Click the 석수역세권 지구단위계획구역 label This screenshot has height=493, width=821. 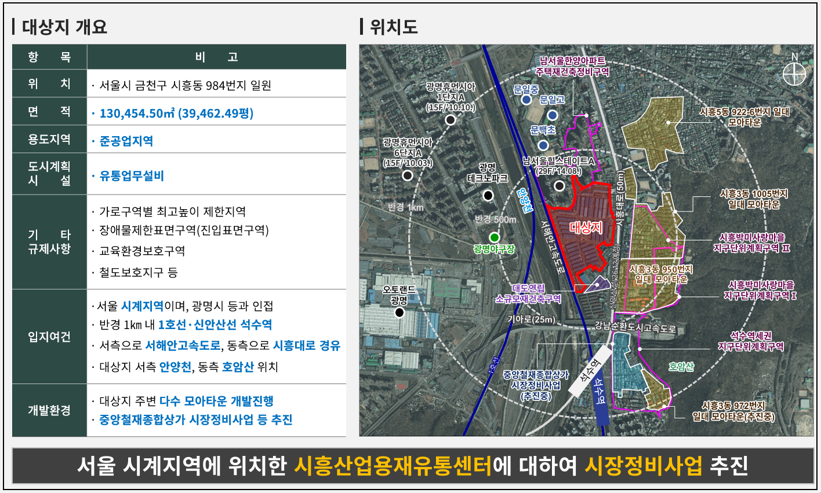pyautogui.click(x=750, y=341)
